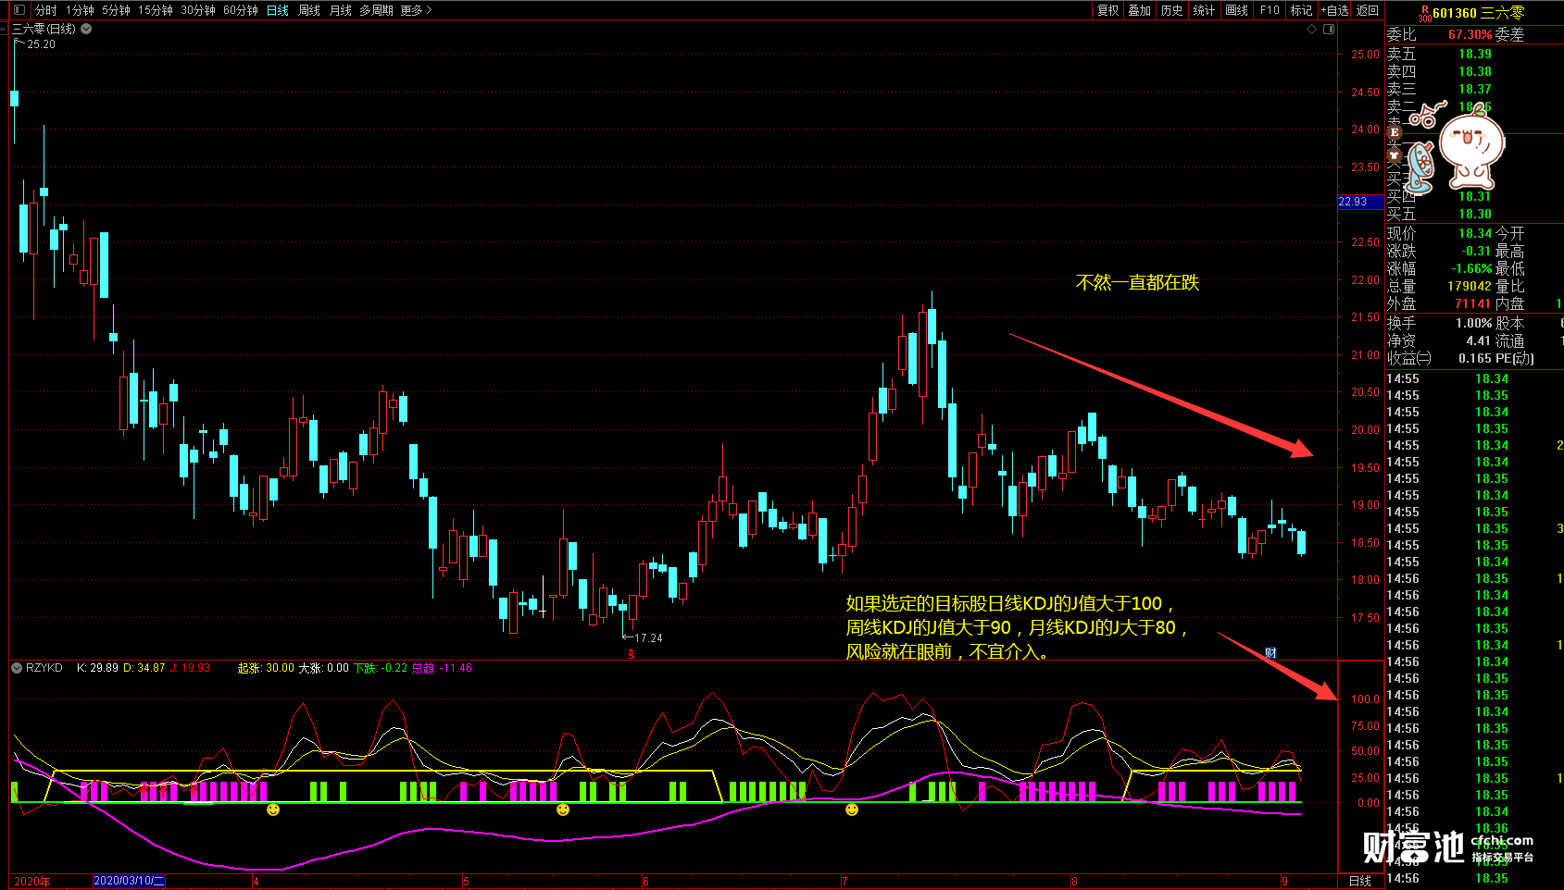Open the 多周期 multi-period view

click(x=376, y=10)
